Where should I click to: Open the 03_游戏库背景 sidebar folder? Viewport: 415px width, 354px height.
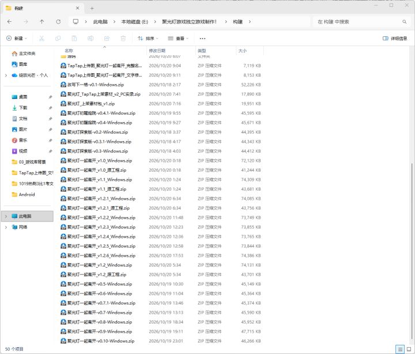pyautogui.click(x=29, y=162)
